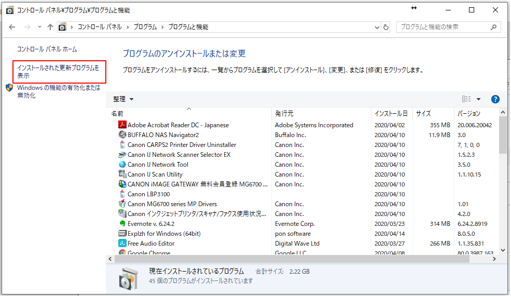Go forward with the right arrow button
The image size is (511, 296).
[x=27, y=27]
